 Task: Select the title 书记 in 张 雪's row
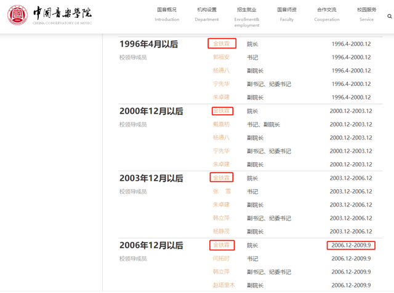(x=252, y=192)
